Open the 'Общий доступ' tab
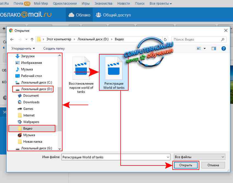The width and height of the screenshot is (233, 183). click(x=113, y=15)
